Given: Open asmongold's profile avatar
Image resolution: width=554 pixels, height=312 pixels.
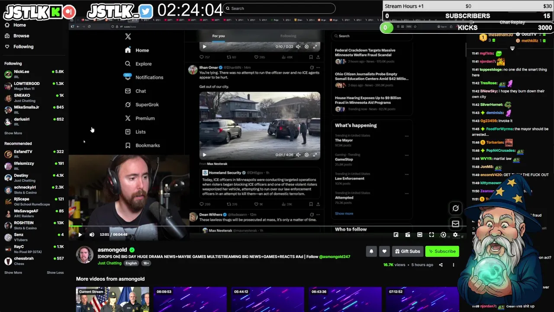Looking at the screenshot, I should (x=85, y=255).
